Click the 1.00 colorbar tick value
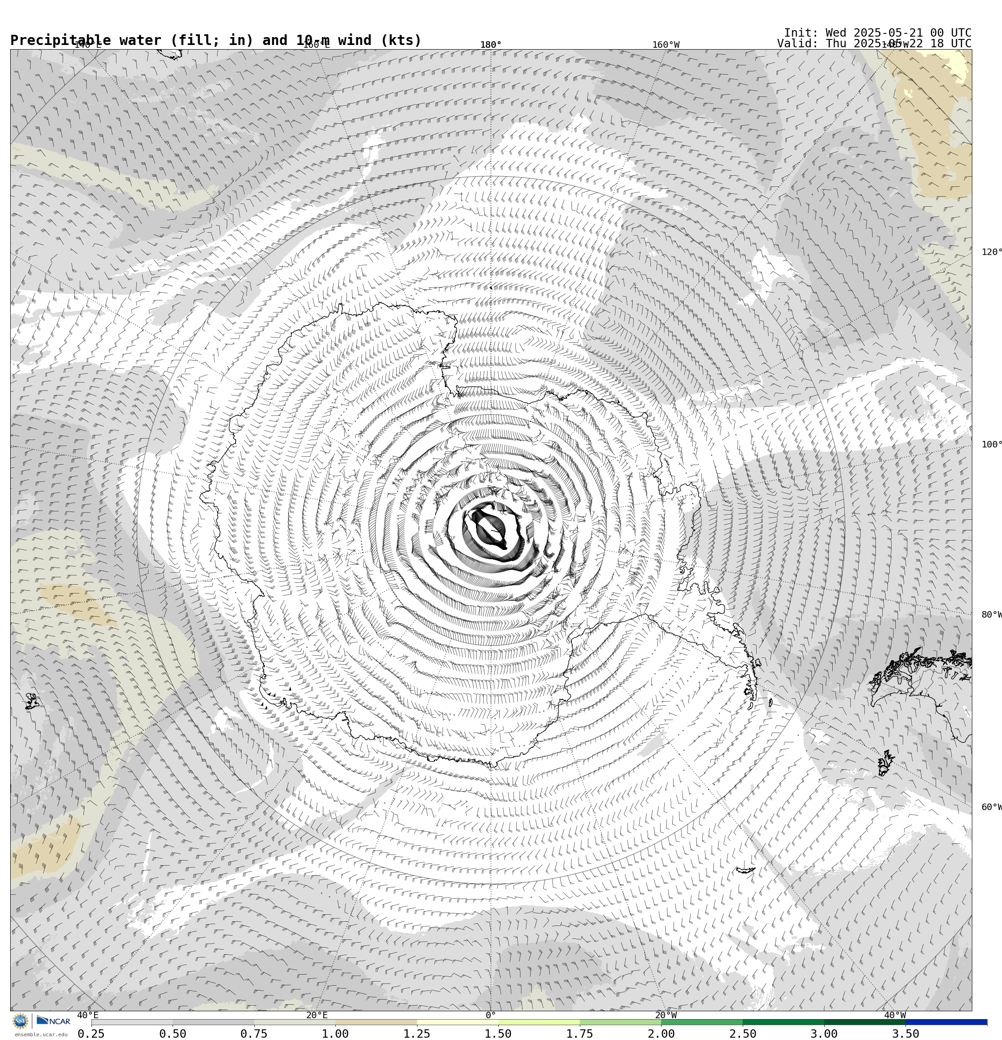Viewport: 1002px width, 1040px height. pyautogui.click(x=335, y=1034)
